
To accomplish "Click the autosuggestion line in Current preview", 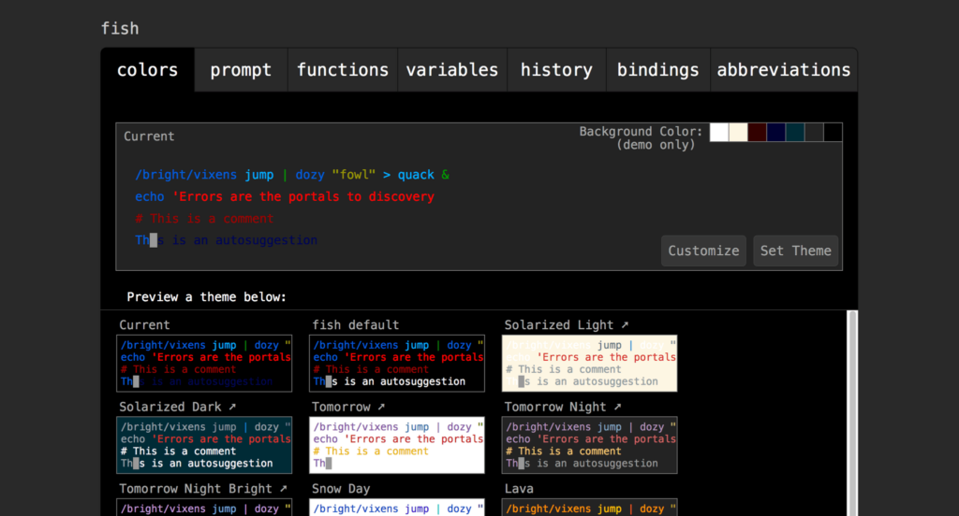I will [227, 240].
